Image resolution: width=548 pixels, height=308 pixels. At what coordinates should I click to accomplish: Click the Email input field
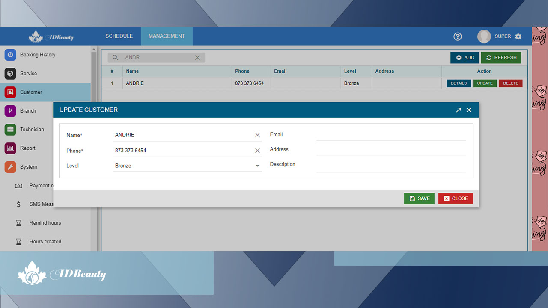pyautogui.click(x=390, y=135)
